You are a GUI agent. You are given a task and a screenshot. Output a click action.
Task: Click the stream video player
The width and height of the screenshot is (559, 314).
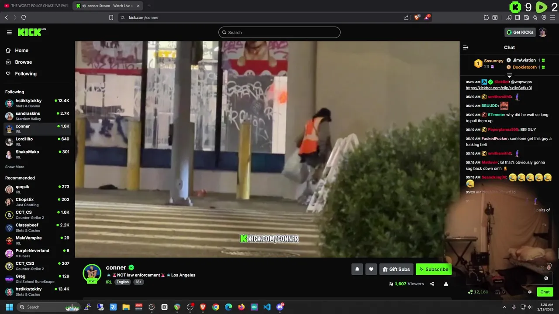pyautogui.click(x=267, y=149)
